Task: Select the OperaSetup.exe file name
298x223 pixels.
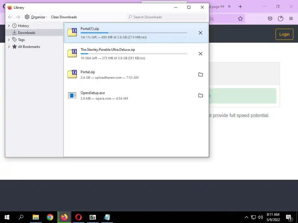Action: tap(93, 93)
